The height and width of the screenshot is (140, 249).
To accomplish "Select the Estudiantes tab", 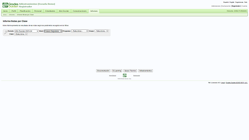I will [50, 11].
